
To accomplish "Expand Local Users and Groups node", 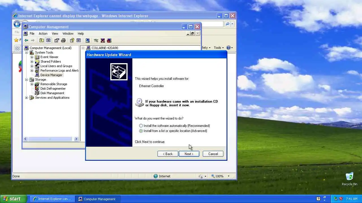I will [x=32, y=66].
